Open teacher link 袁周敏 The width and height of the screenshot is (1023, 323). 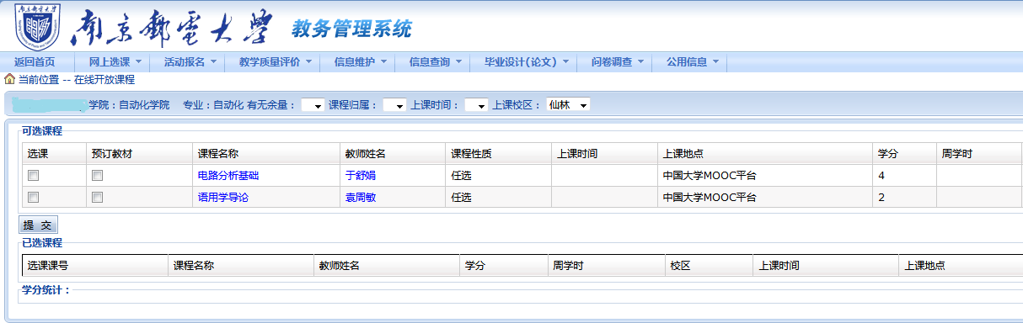point(361,198)
